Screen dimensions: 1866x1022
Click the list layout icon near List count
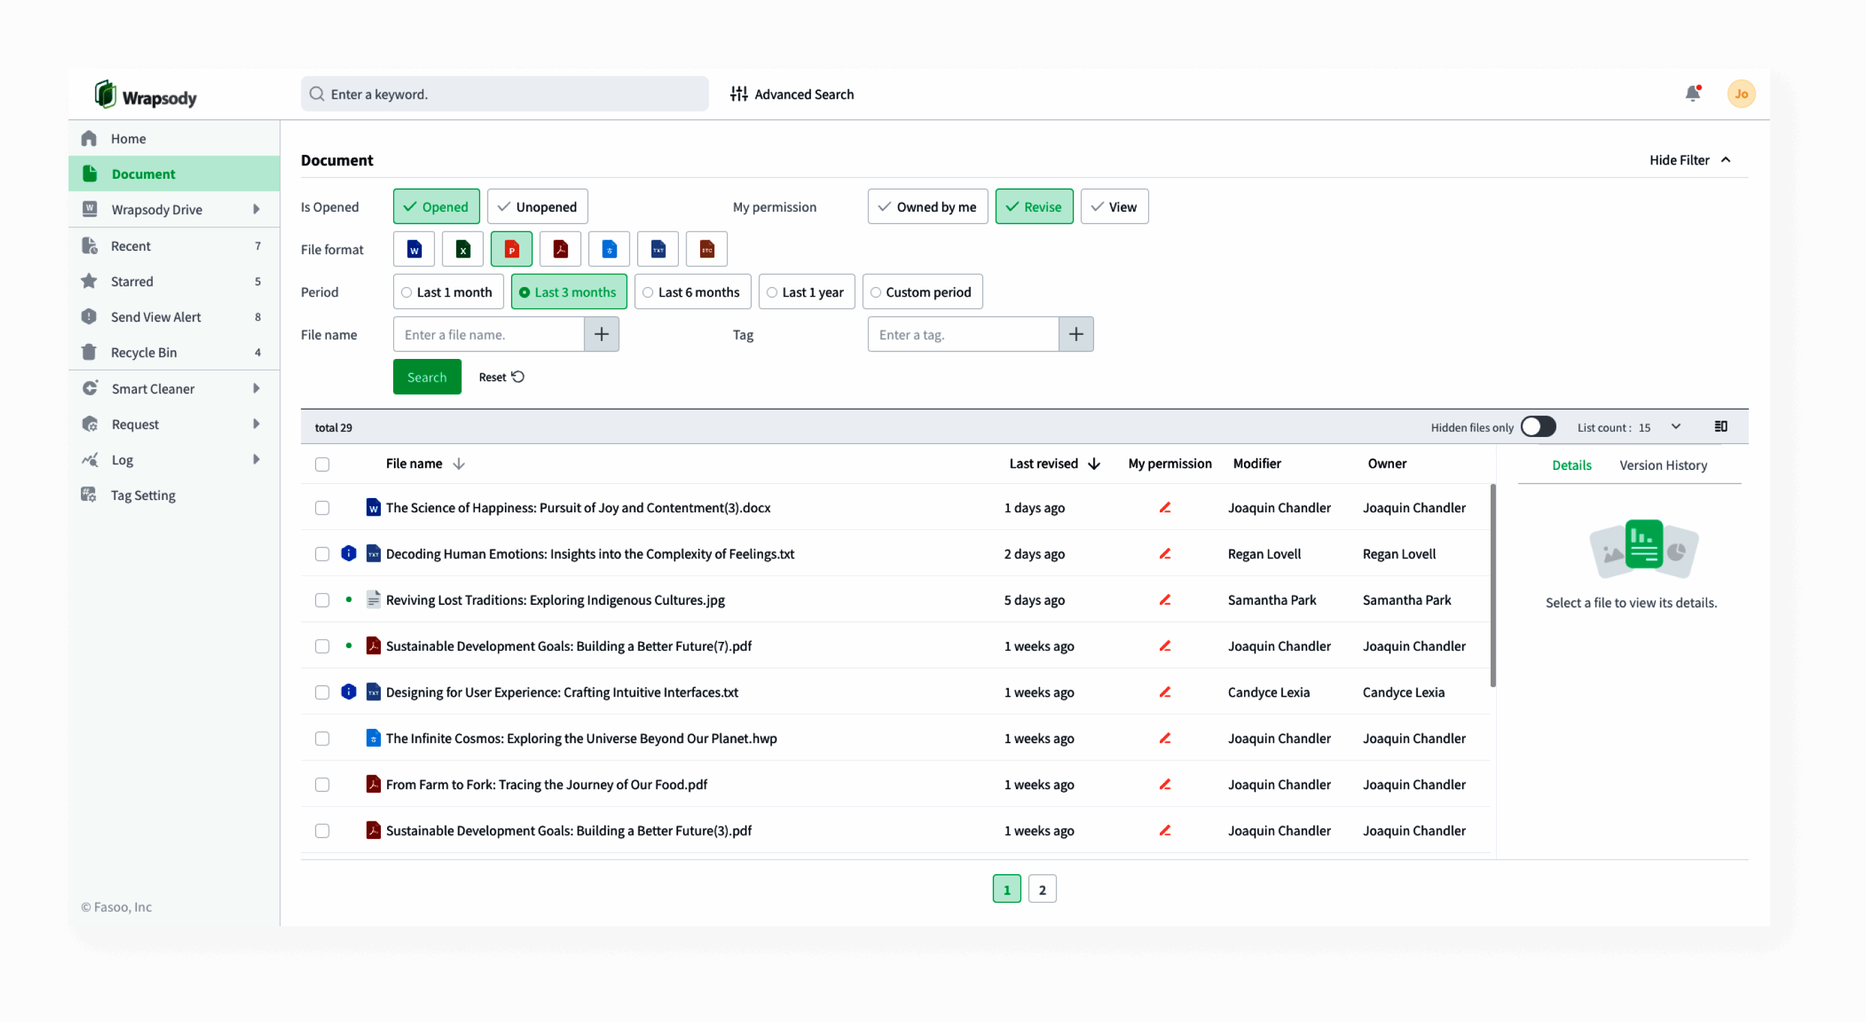(x=1721, y=427)
